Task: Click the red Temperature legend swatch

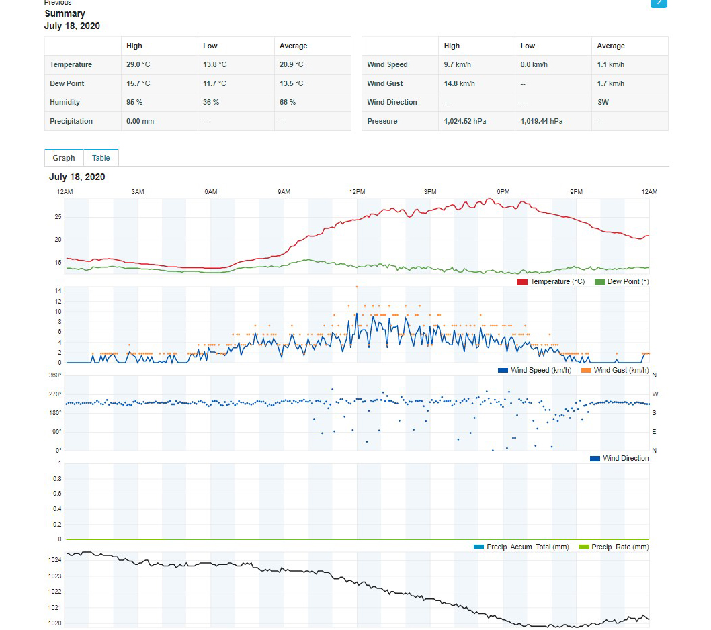Action: pyautogui.click(x=522, y=282)
